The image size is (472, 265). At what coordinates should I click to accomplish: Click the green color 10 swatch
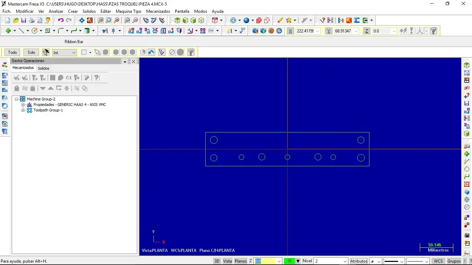(x=289, y=261)
